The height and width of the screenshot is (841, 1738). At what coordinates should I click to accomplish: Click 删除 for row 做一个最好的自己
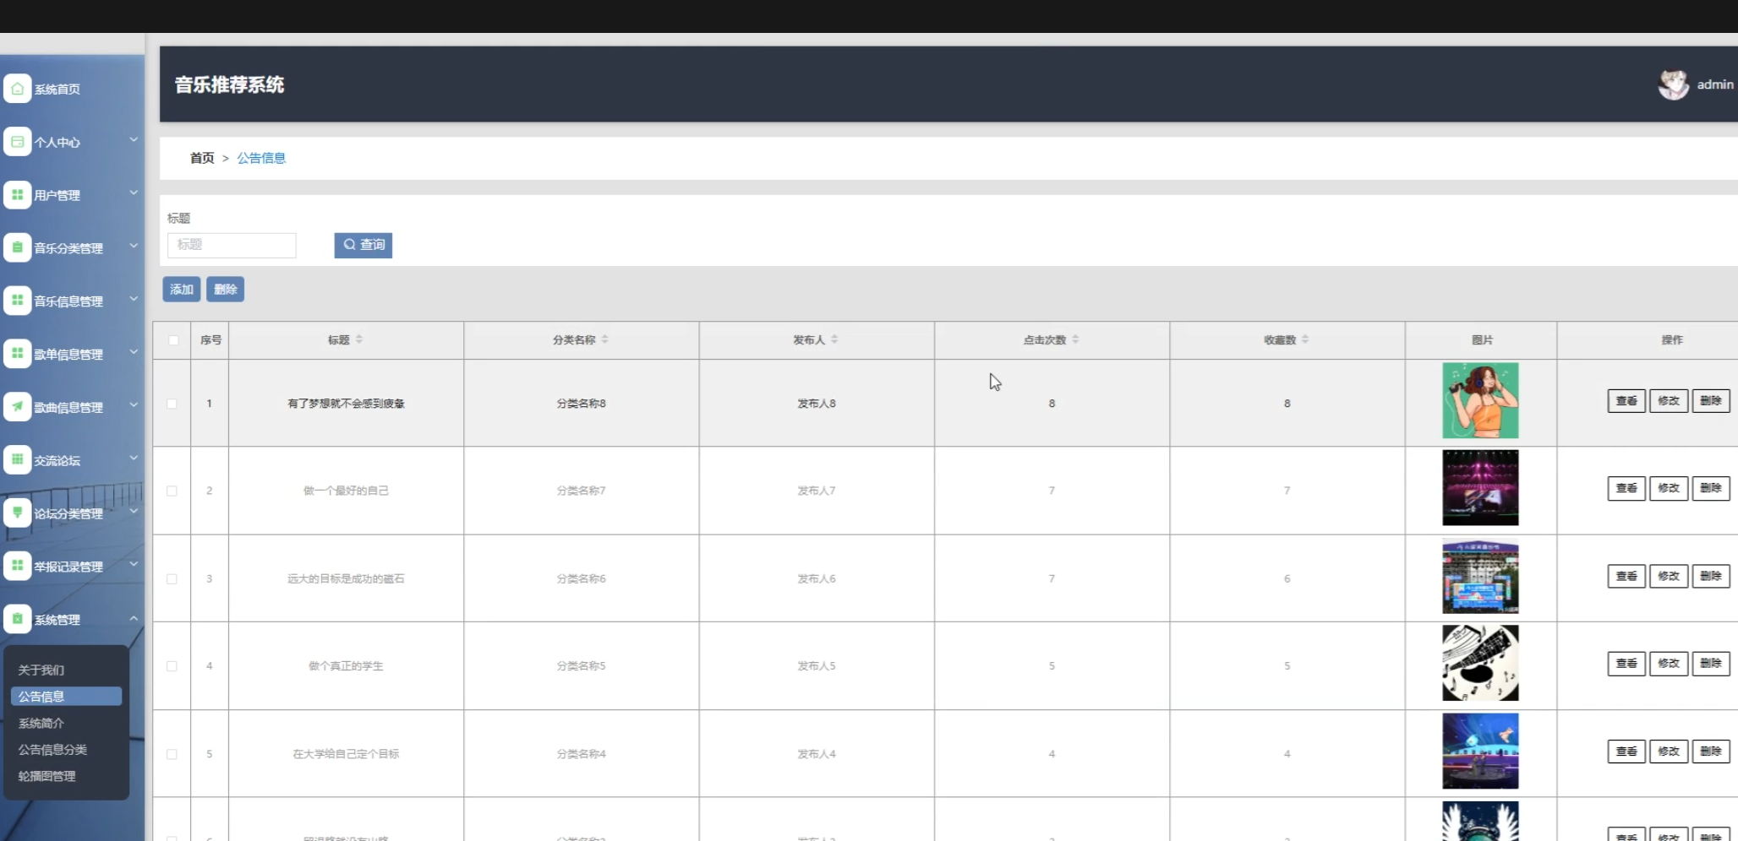coord(1711,488)
